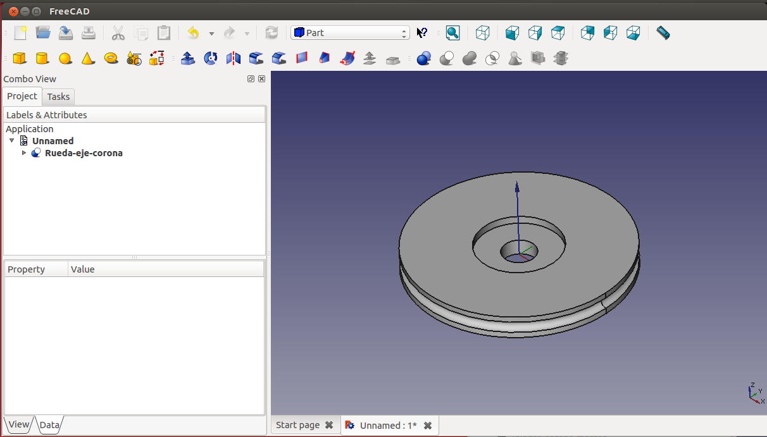Insert a cylinder primitive
Screen dimensions: 767x437
point(42,59)
